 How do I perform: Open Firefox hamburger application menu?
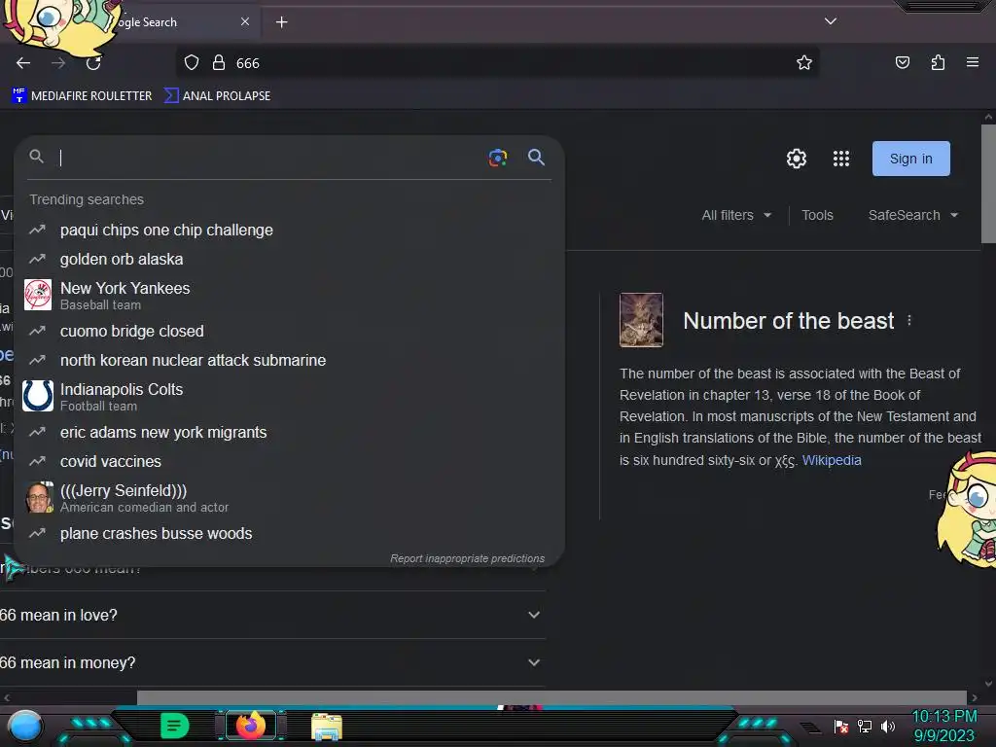coord(973,62)
